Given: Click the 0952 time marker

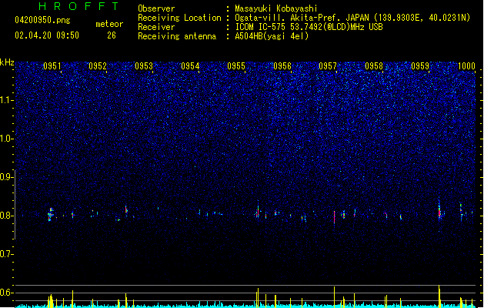Looking at the screenshot, I should [98, 65].
